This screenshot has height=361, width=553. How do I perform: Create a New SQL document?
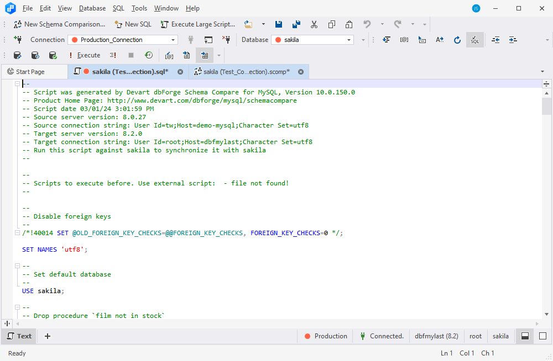pyautogui.click(x=133, y=24)
